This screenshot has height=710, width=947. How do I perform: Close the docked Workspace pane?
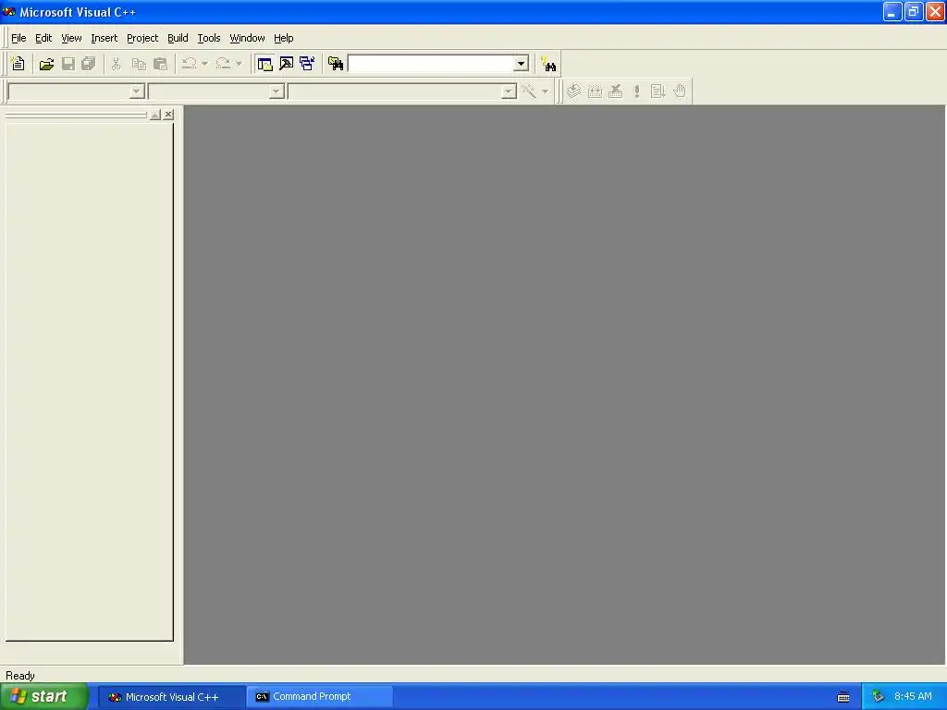[x=168, y=114]
